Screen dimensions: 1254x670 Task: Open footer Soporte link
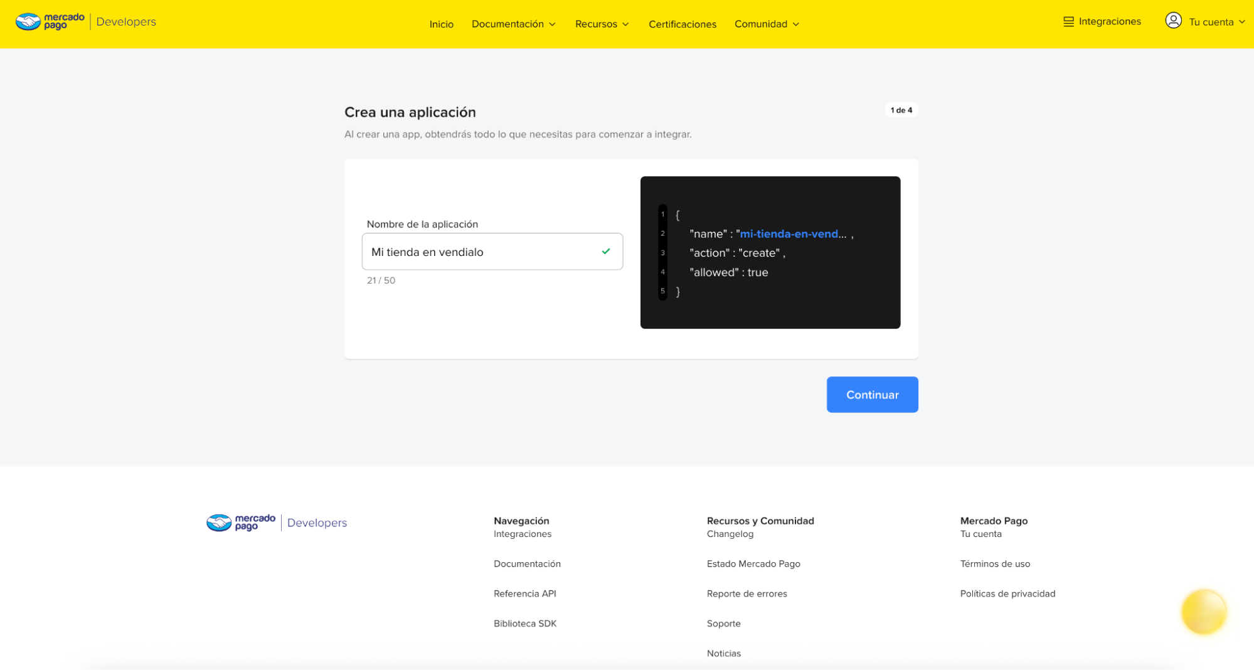tap(723, 624)
